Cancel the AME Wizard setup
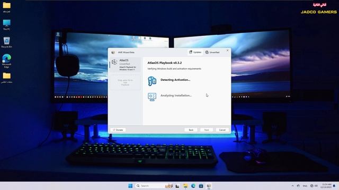339x190 pixels. point(222,130)
